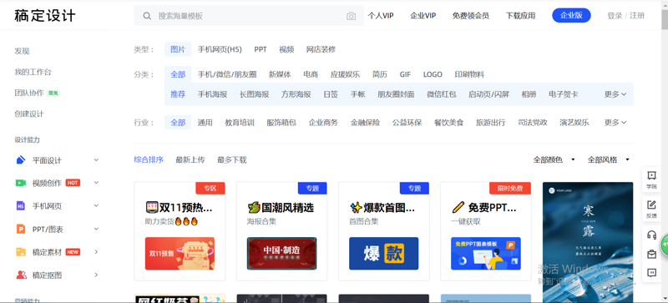Sort by 综合排序
This screenshot has width=668, height=303.
(x=149, y=159)
